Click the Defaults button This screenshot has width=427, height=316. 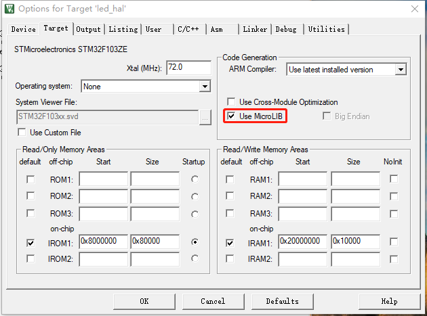tap(283, 301)
